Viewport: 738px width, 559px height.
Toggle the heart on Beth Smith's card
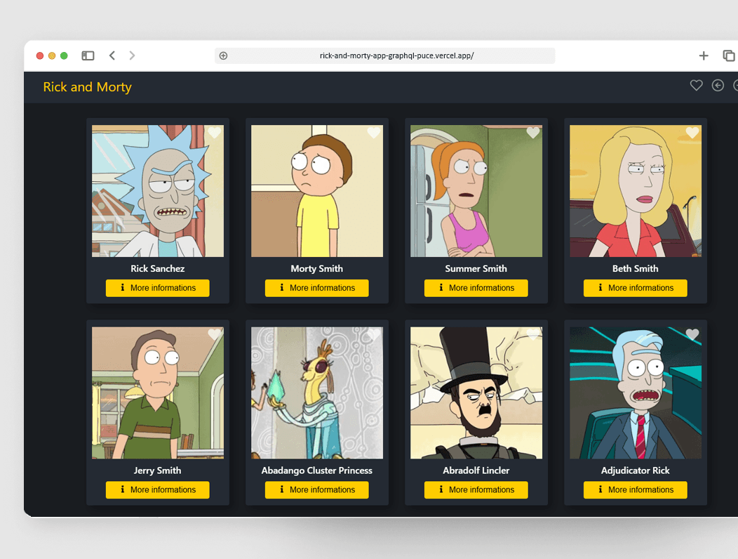[x=692, y=133]
